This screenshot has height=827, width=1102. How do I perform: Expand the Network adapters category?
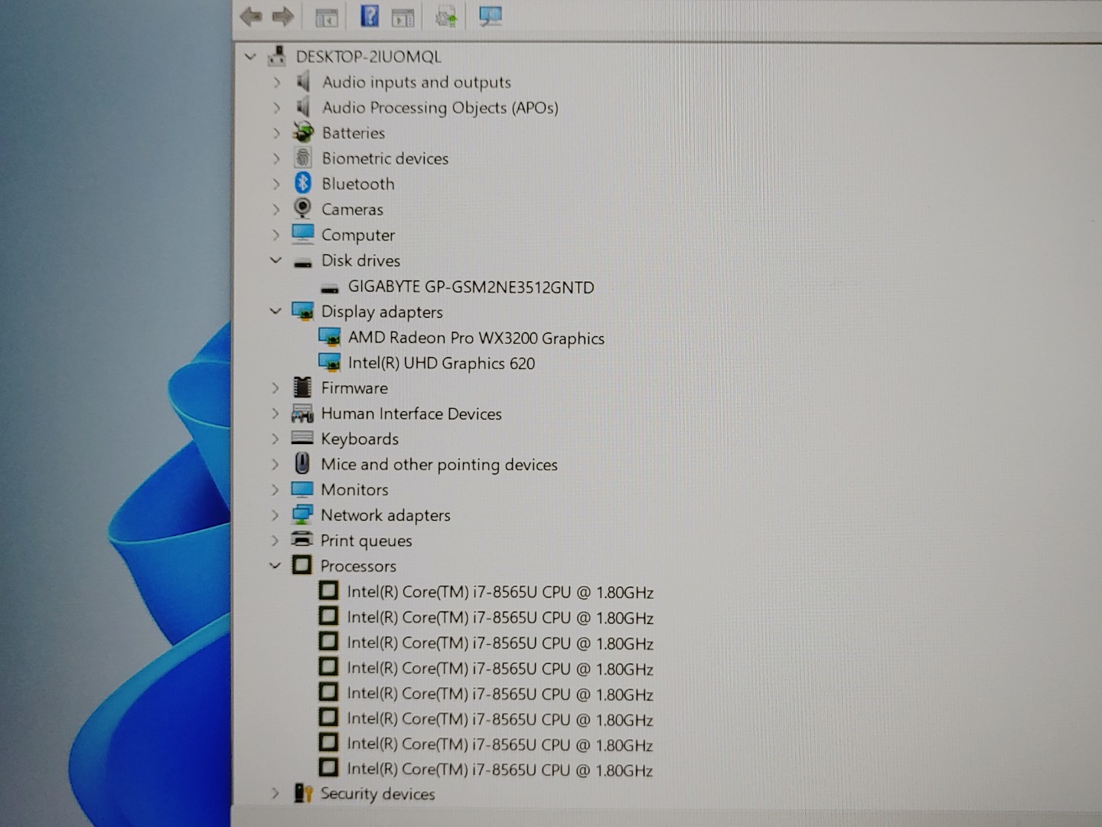click(x=275, y=515)
